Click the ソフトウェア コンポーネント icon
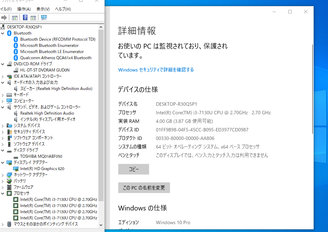328x232 pixels. click(x=9, y=138)
